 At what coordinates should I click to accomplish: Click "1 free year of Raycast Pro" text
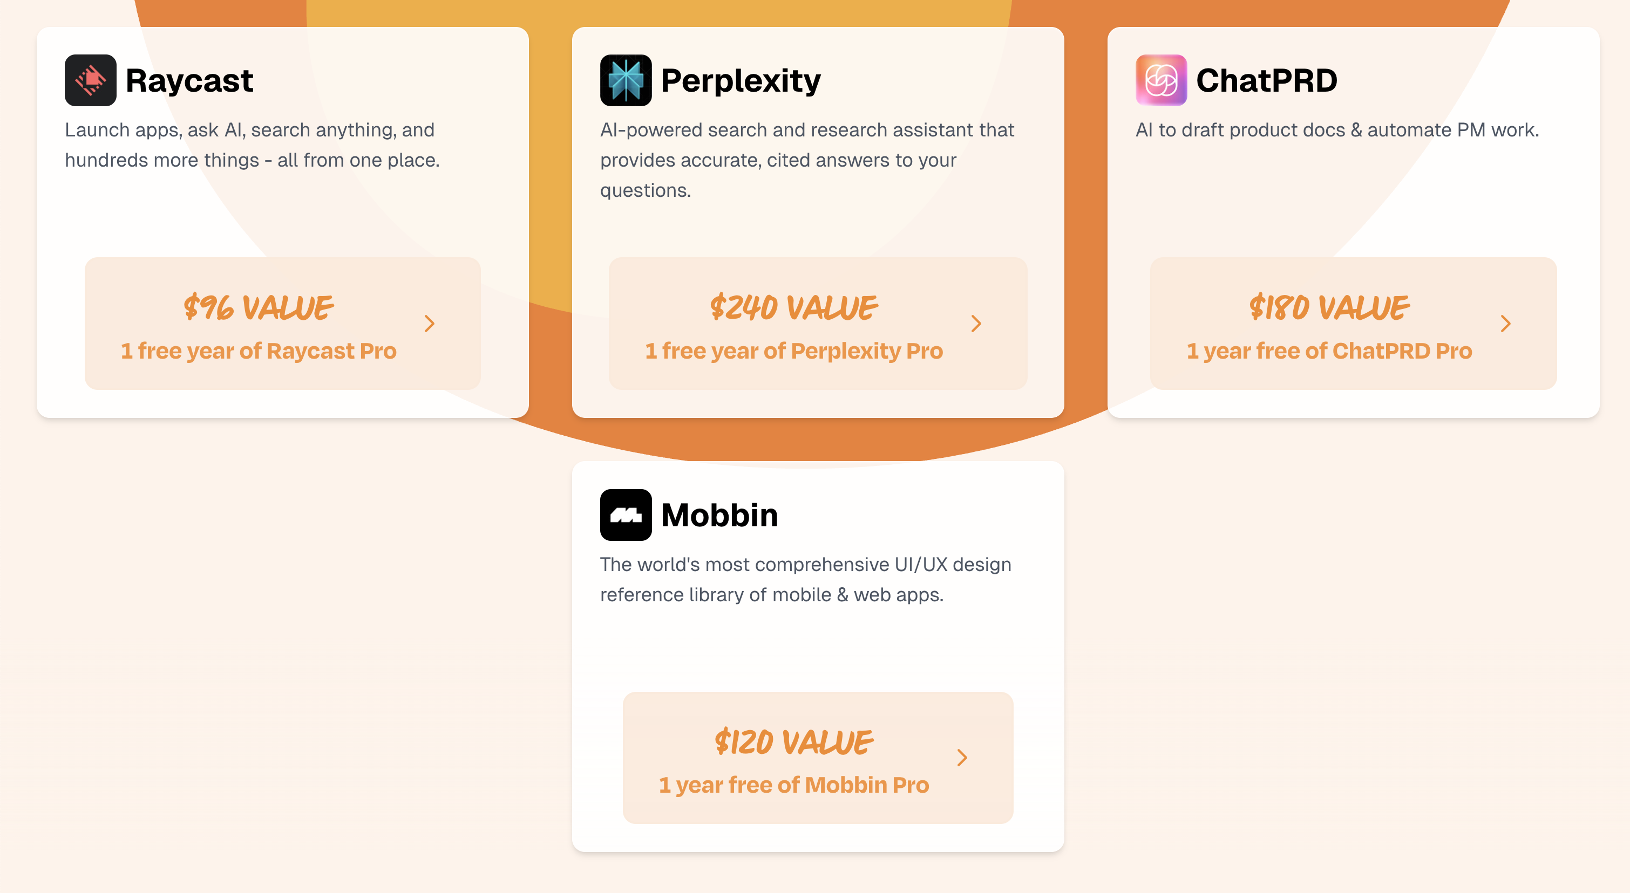[x=258, y=351]
